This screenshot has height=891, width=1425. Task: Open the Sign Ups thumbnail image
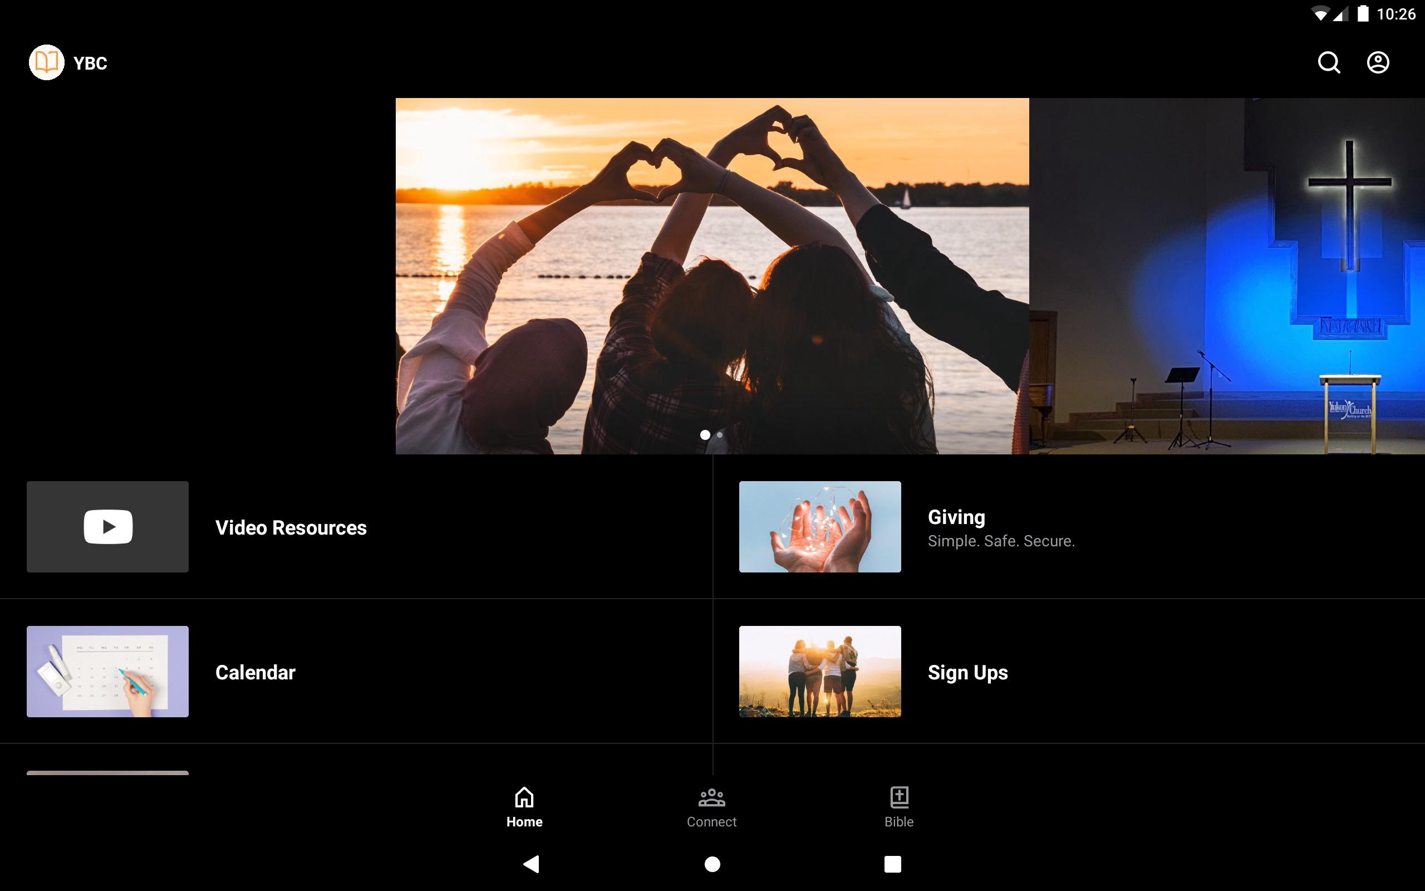click(x=820, y=671)
